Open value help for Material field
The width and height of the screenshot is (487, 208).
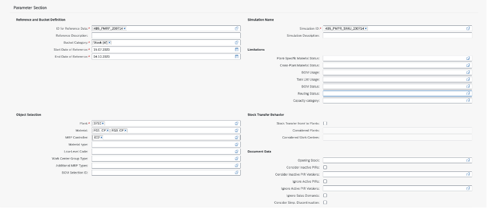[x=236, y=130]
